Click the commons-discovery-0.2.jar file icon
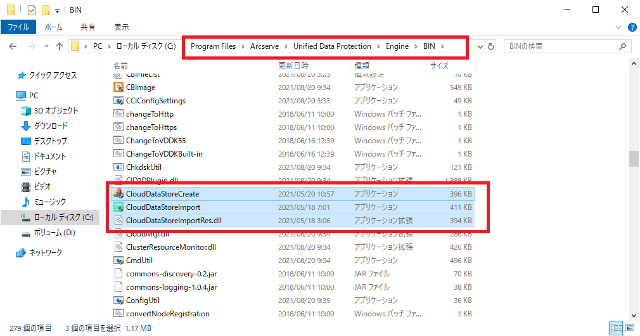Viewport: 640px width, 336px height. point(118,273)
